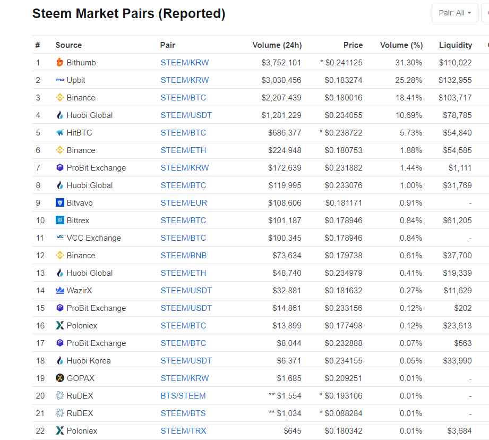Click Huobi Global icon in row 8
Image resolution: width=489 pixels, height=440 pixels.
59,185
